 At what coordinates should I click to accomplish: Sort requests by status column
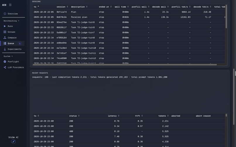[79, 116]
